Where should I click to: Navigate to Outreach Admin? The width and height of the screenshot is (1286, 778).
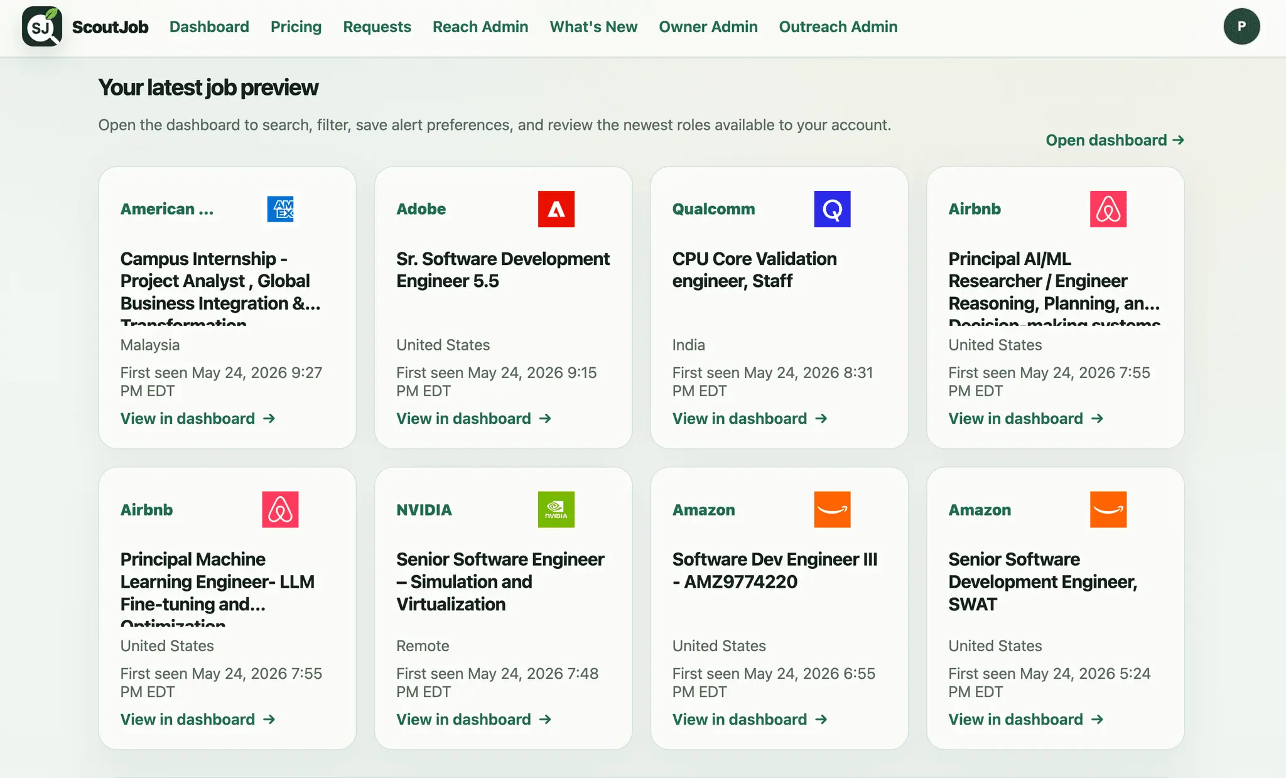pyautogui.click(x=838, y=26)
